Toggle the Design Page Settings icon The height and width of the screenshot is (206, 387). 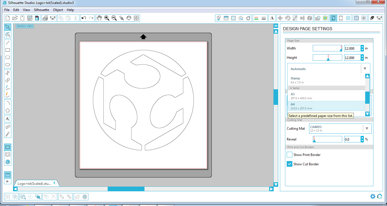[x=333, y=18]
